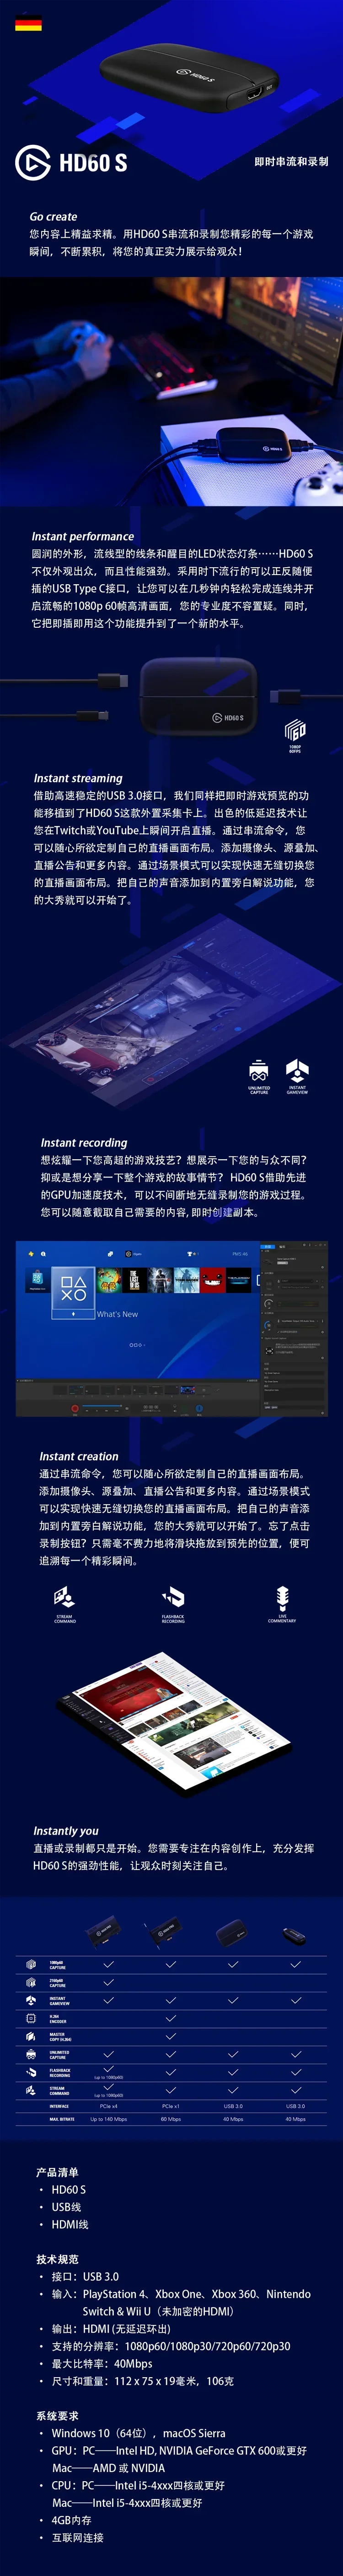Viewport: 343px width, 2576px height.
Task: Click the Instant performance heading
Action: pyautogui.click(x=83, y=536)
